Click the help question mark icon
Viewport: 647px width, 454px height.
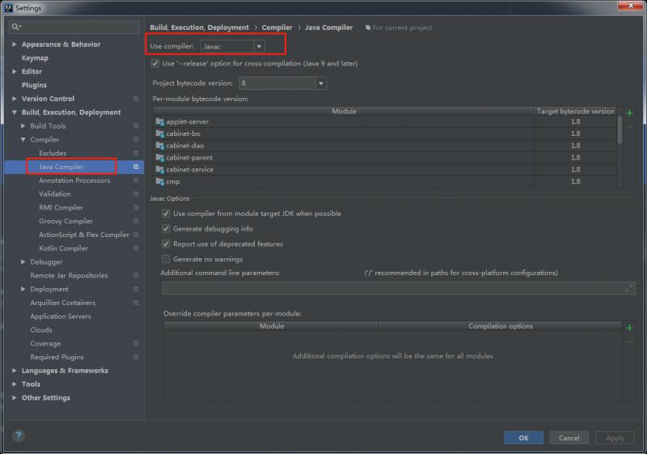click(x=19, y=435)
